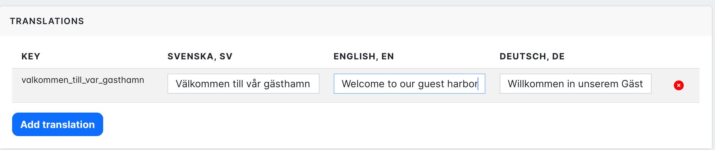
Task: Click the ENGLISH, EN column header
Action: coord(364,56)
